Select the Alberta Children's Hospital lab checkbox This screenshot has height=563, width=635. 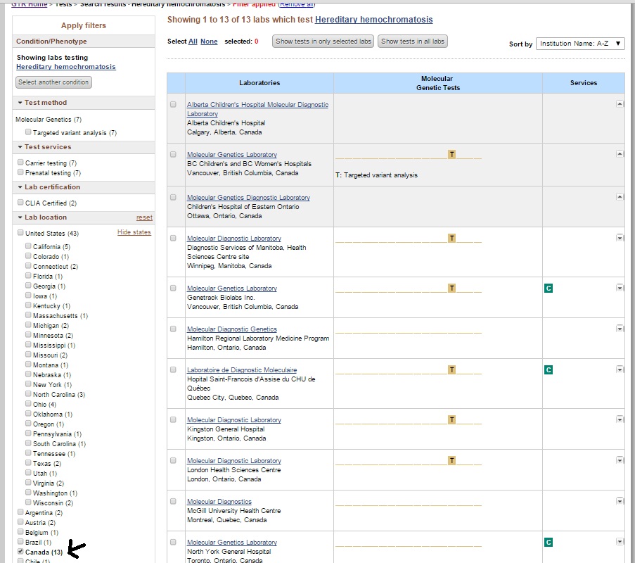173,105
